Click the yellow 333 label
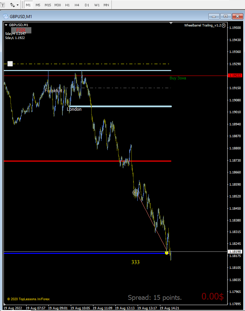Image resolution: width=245 pixels, height=311 pixels. [136, 262]
